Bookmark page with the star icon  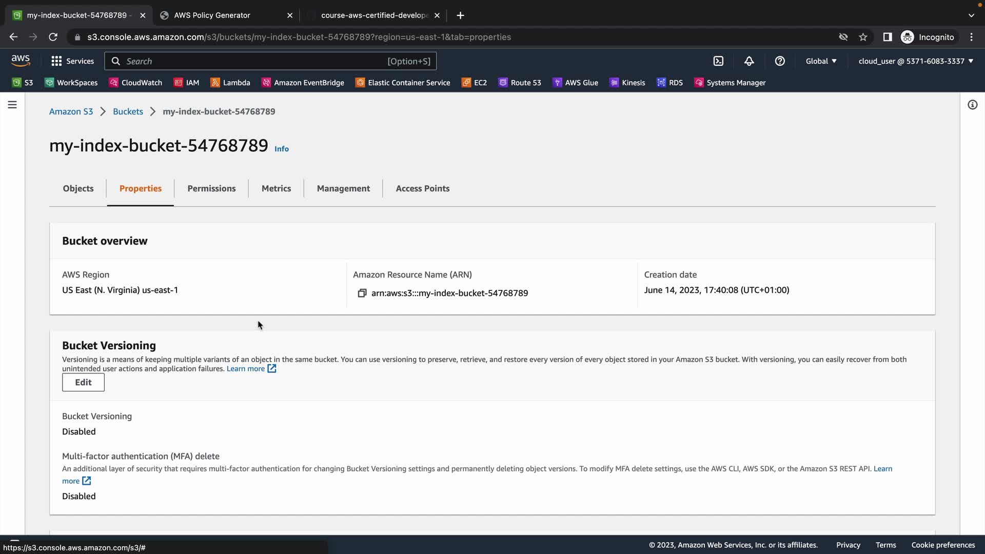863,37
